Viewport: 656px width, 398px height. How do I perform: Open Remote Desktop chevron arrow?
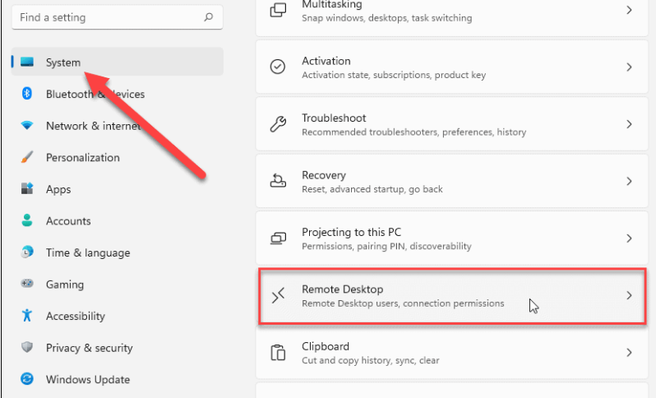pyautogui.click(x=629, y=295)
